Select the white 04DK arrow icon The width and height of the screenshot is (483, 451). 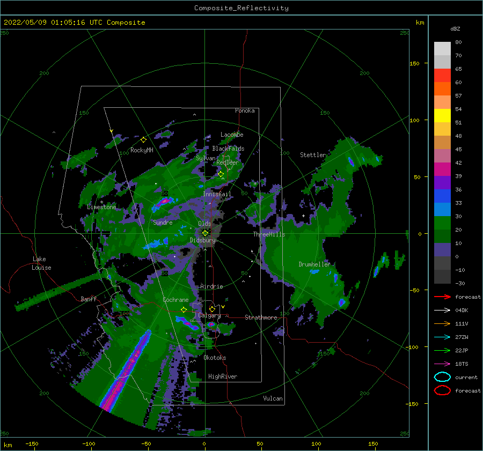tap(442, 310)
